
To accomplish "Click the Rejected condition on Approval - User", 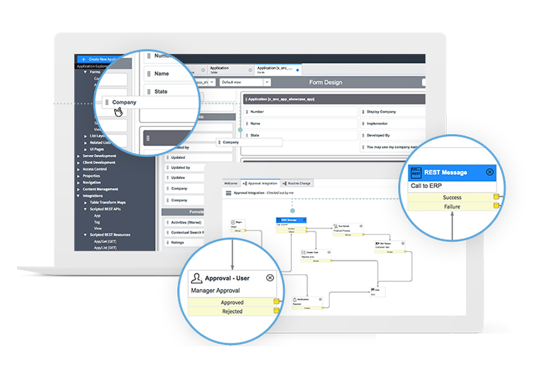I will tap(232, 311).
